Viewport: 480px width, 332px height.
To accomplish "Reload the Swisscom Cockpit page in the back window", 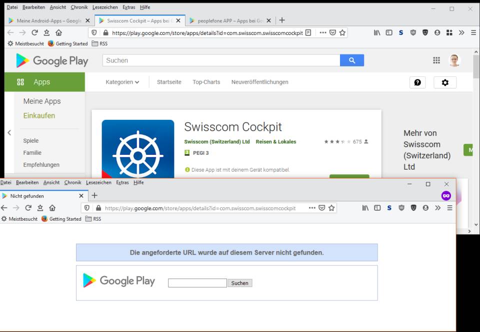I will tap(34, 33).
